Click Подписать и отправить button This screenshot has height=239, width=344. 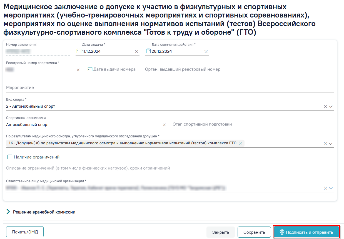click(306, 232)
